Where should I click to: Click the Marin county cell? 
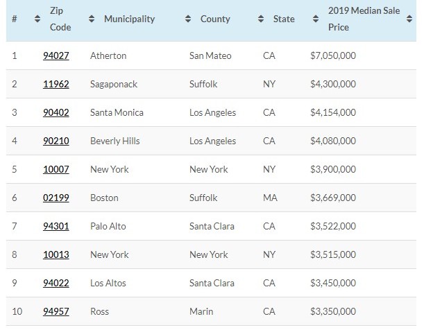201,311
